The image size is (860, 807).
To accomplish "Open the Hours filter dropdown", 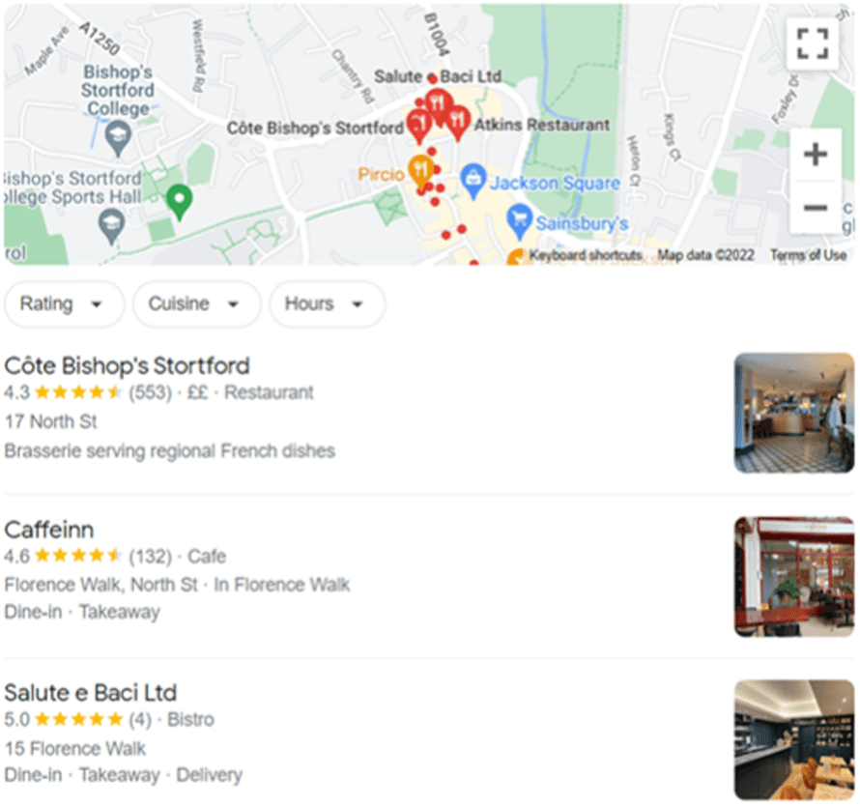I will [x=327, y=303].
